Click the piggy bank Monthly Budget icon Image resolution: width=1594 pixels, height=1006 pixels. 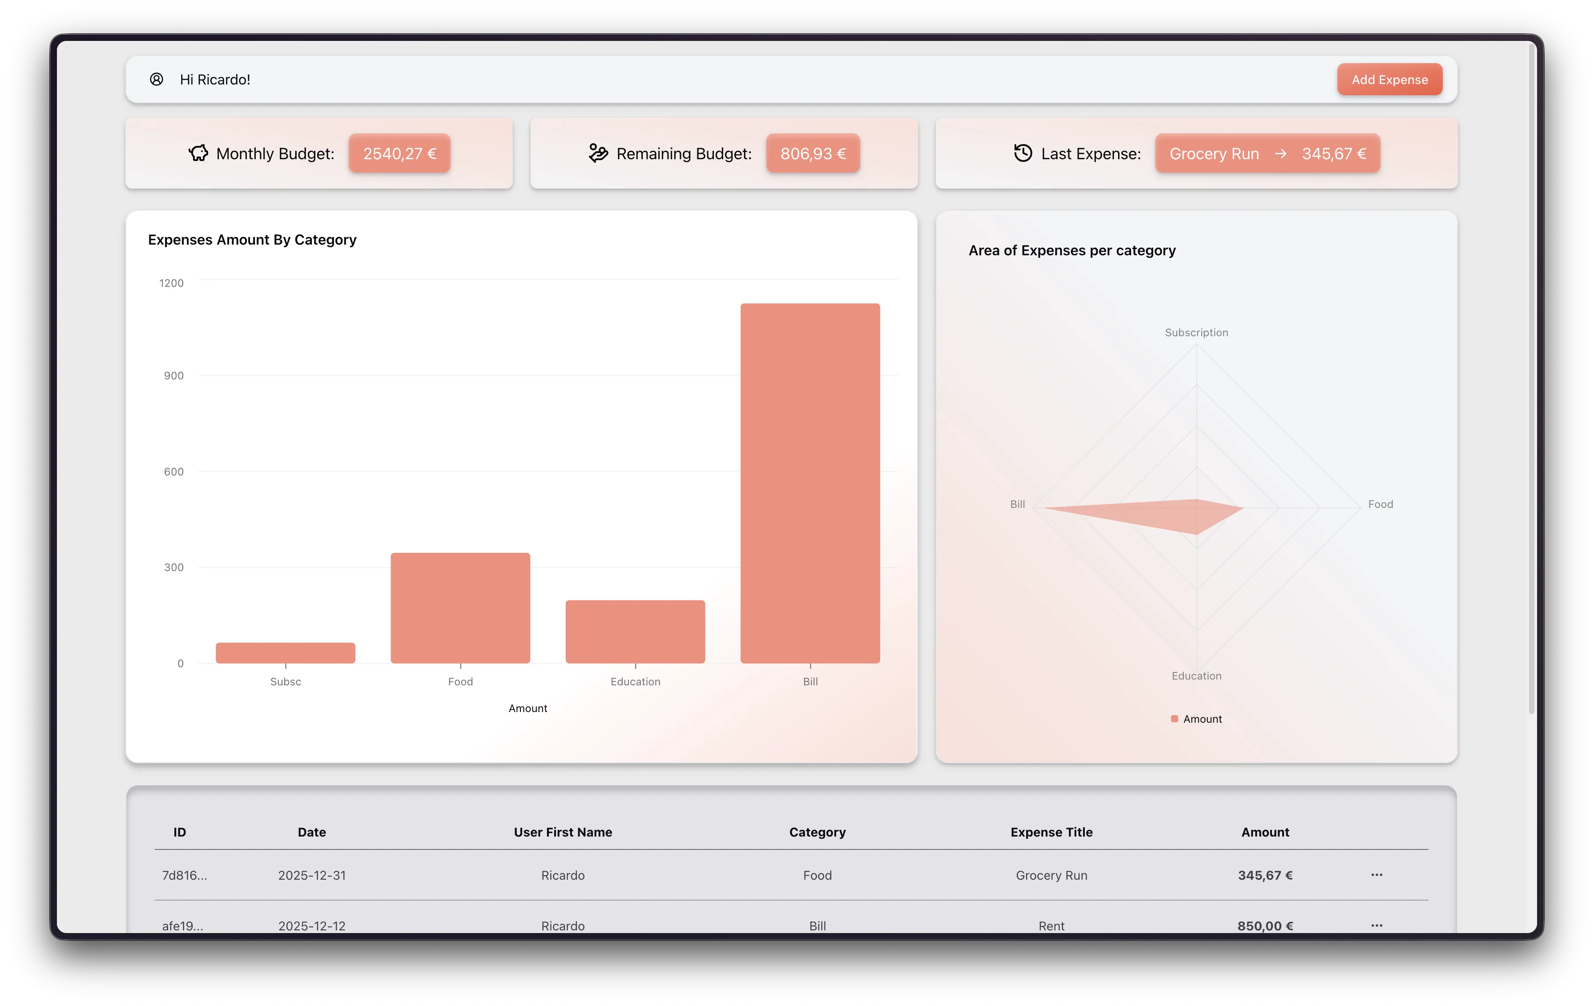tap(198, 153)
